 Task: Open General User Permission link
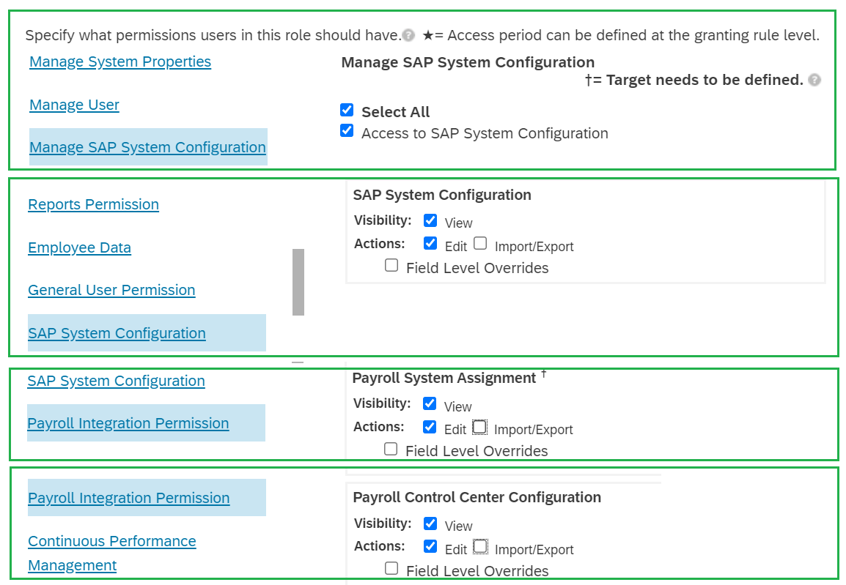point(111,291)
